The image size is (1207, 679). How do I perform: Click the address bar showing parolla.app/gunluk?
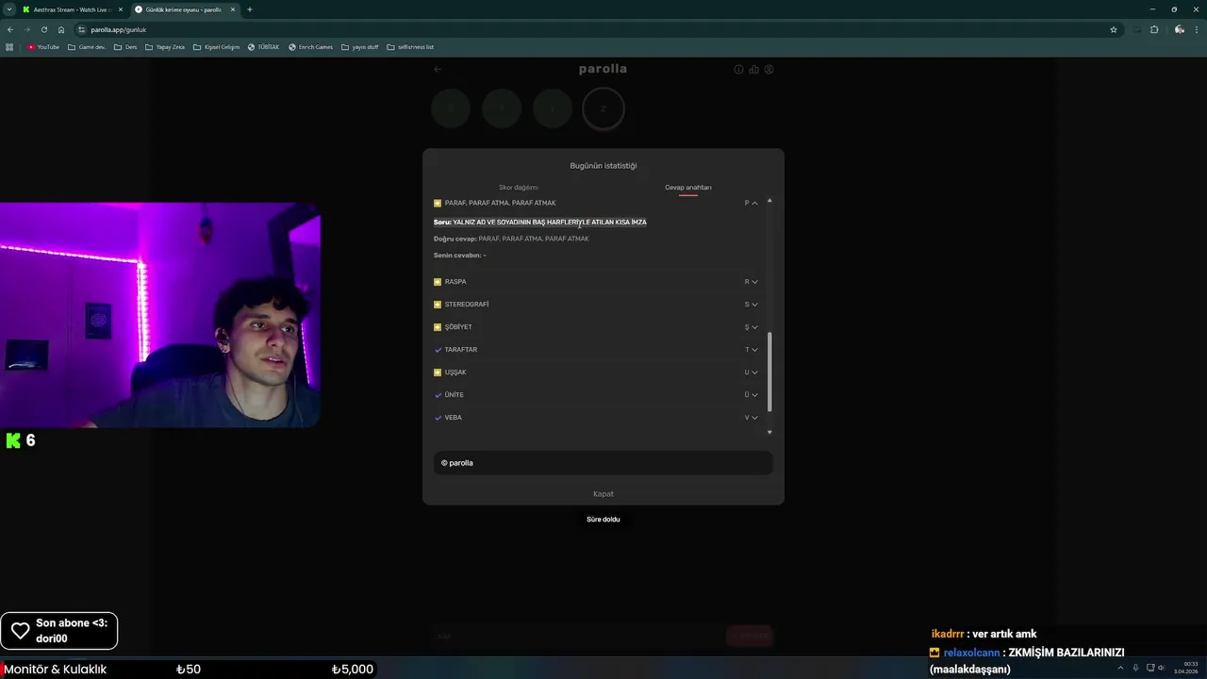coord(594,29)
